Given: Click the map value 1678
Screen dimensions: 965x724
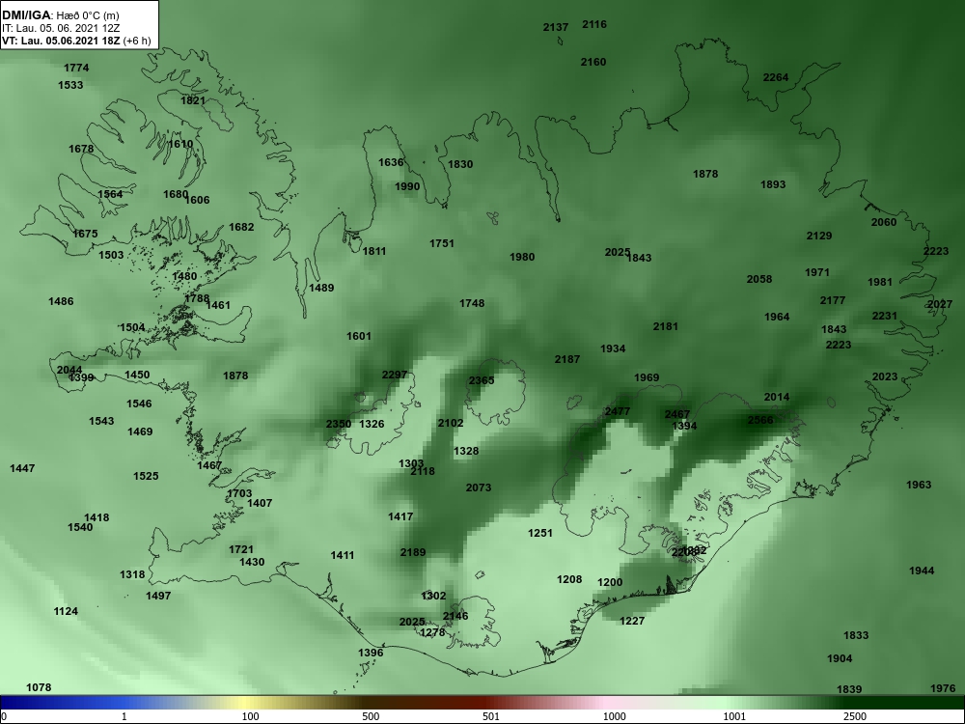Looking at the screenshot, I should point(81,149).
